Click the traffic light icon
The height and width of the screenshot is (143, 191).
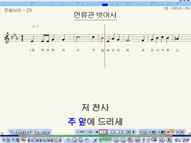pyautogui.click(x=143, y=140)
